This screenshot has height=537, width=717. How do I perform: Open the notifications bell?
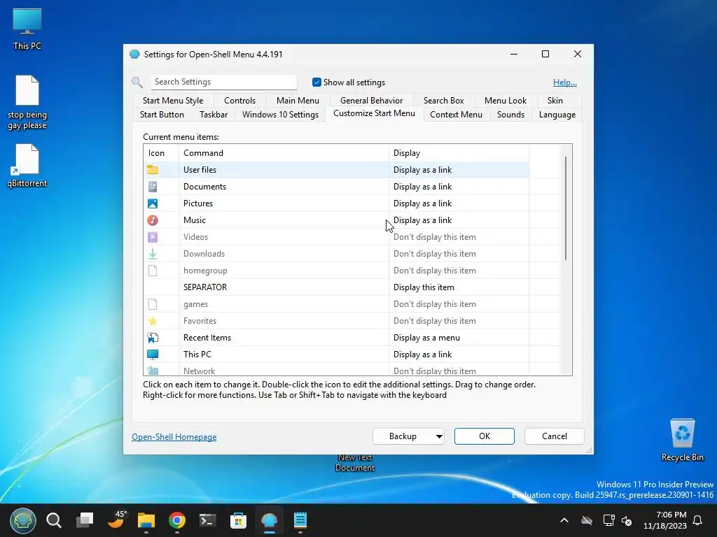698,520
